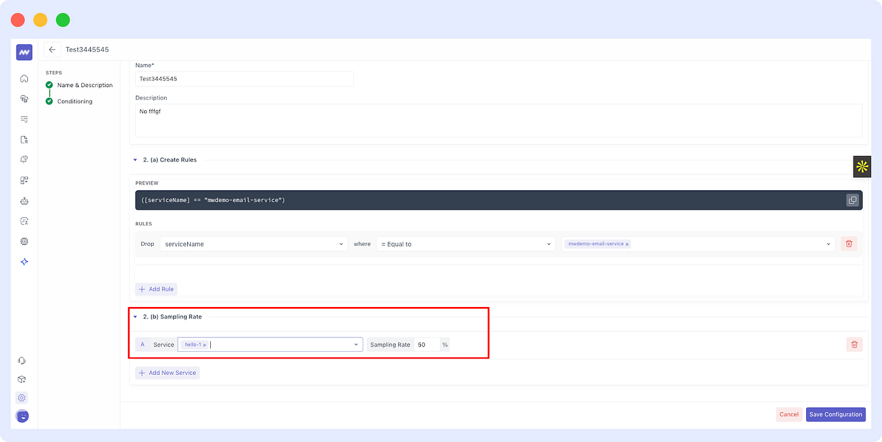Remove the hello-1 service tag
Screen dimensions: 882x442
click(205, 345)
